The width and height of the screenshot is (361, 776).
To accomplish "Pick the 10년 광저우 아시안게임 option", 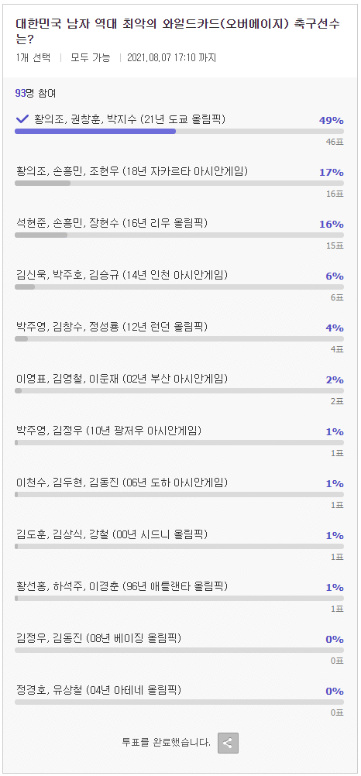I will point(179,440).
